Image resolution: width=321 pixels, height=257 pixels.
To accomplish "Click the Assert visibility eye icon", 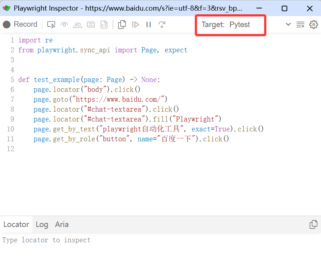I will point(65,25).
